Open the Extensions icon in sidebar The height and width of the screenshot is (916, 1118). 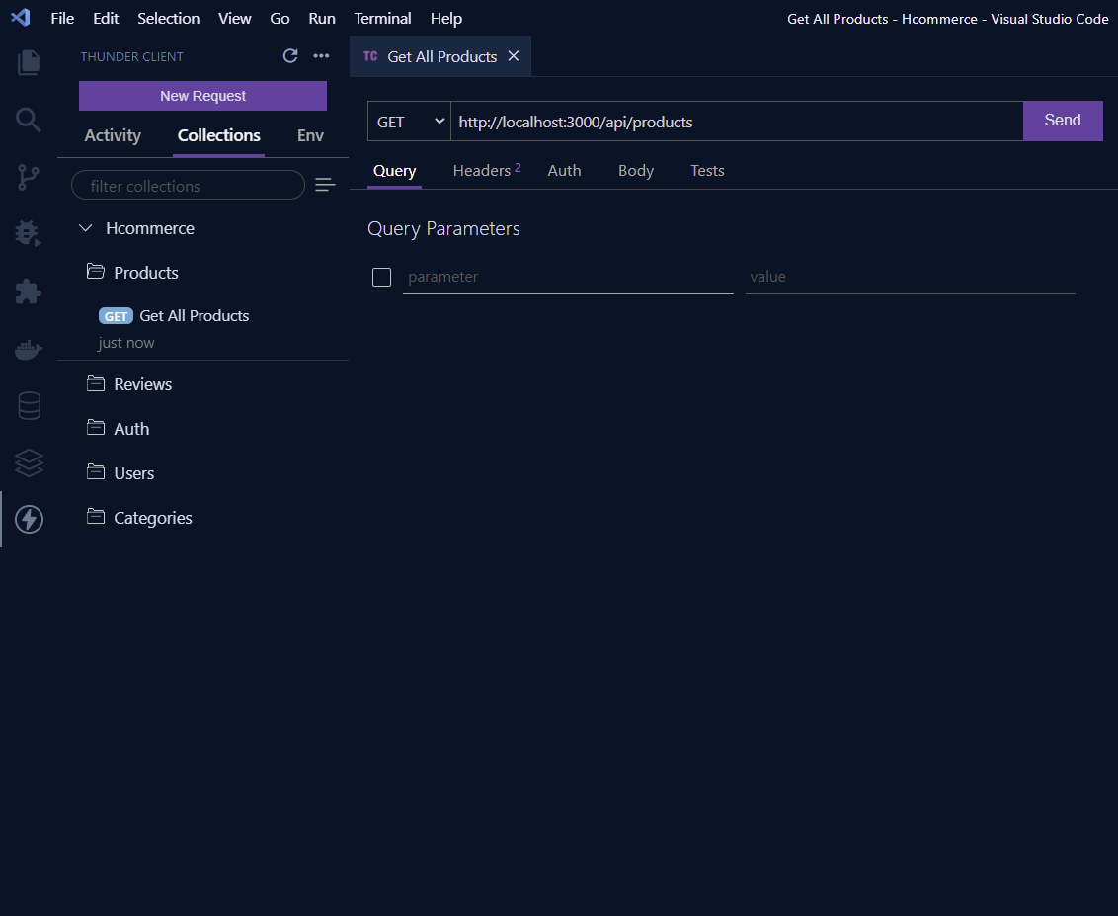[29, 291]
